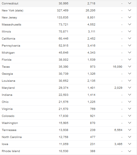
Task: Expand the Texas row chevron
Action: (x=130, y=67)
